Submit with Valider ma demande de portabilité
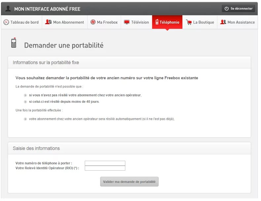261x201 pixels. (x=129, y=182)
